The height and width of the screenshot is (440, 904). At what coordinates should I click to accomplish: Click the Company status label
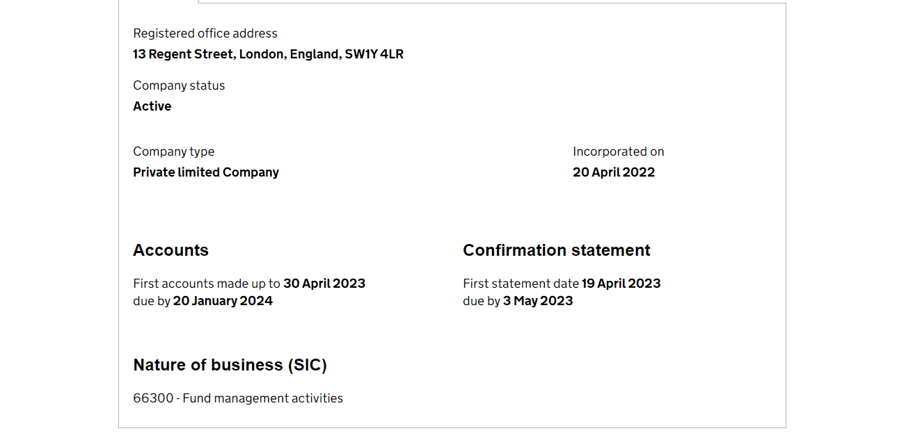(179, 85)
